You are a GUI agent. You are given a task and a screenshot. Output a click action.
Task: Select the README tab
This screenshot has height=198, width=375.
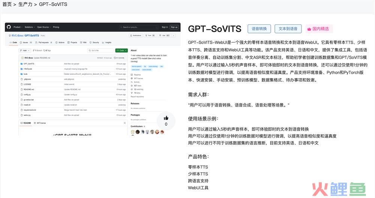(26, 123)
